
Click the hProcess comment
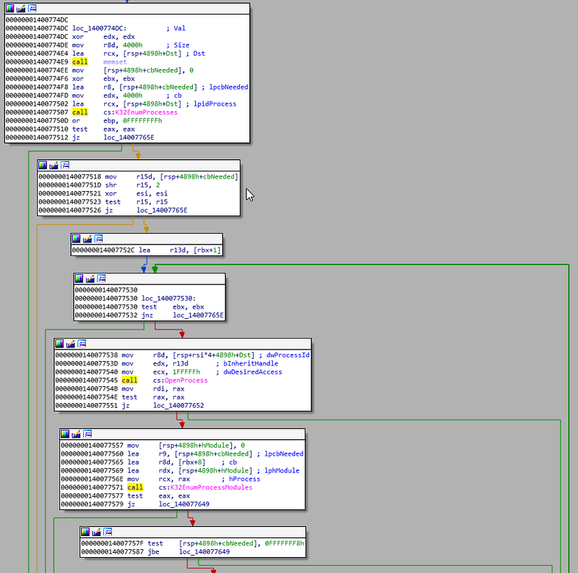coord(244,479)
